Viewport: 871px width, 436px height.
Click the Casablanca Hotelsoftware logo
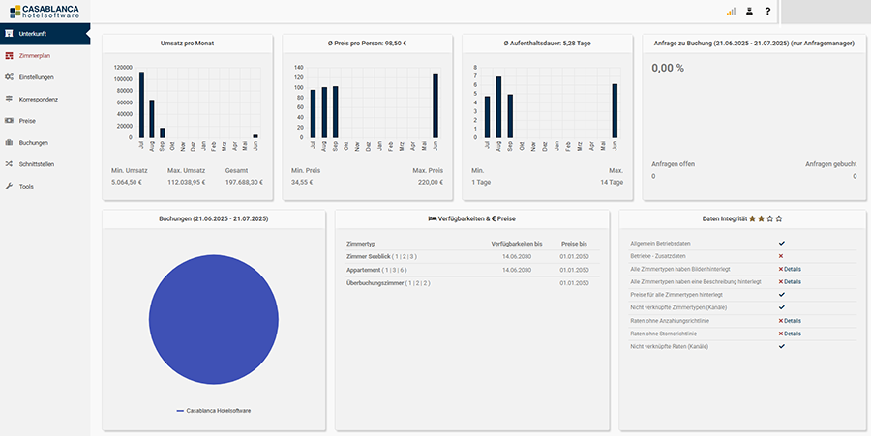44,11
